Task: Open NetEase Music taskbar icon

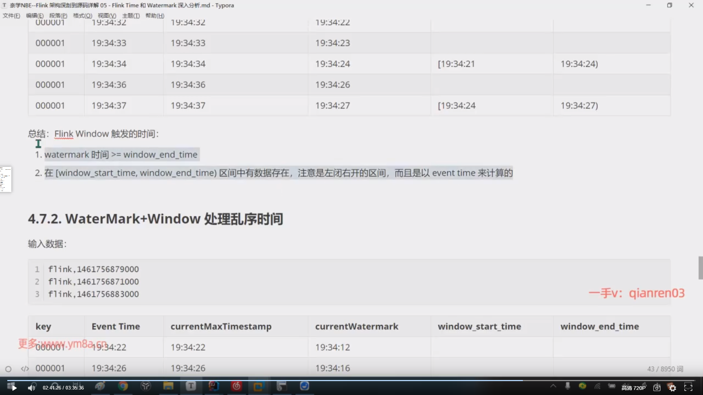Action: point(237,386)
